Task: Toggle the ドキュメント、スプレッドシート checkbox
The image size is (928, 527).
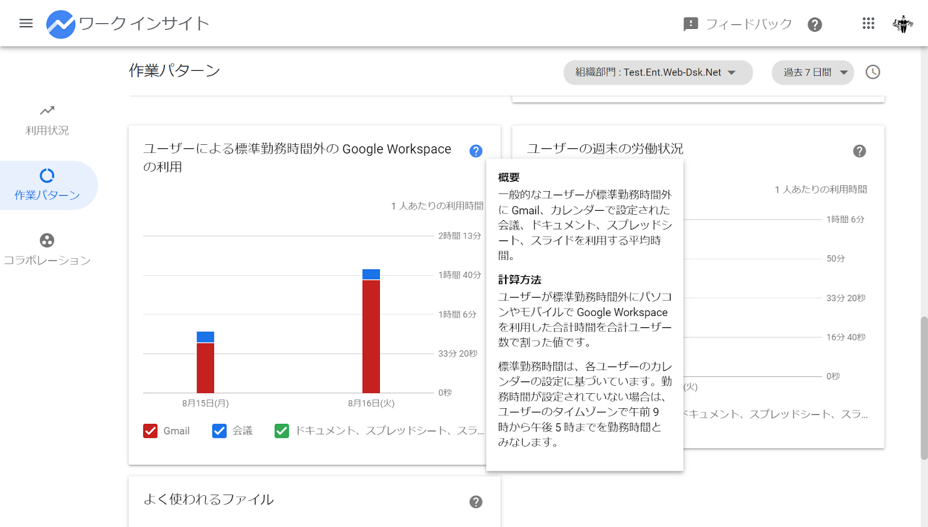Action: pos(281,431)
